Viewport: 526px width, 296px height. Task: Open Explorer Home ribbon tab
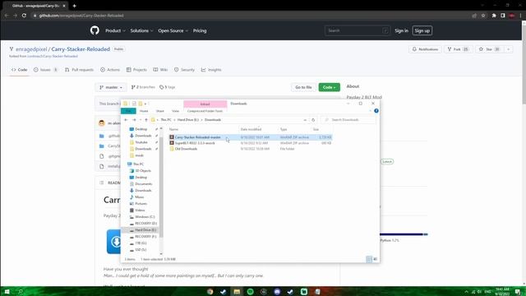click(144, 111)
